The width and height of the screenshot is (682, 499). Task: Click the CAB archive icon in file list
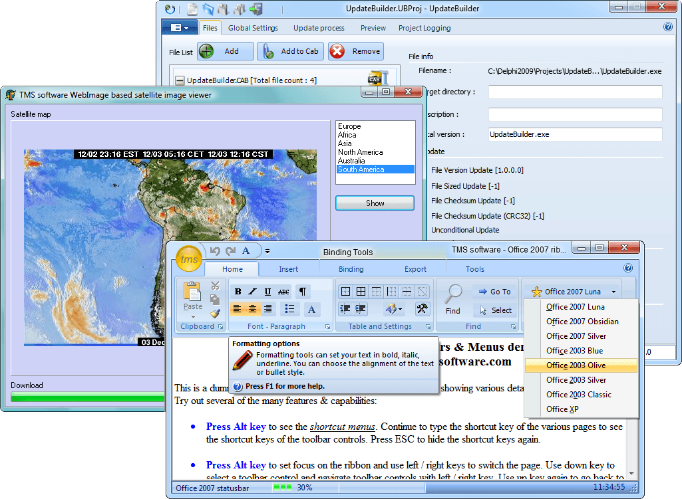click(377, 77)
